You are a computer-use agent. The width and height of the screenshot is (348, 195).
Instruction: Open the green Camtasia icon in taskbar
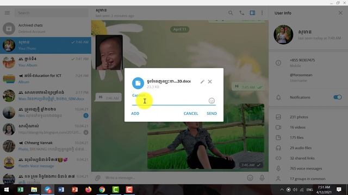[x=115, y=190]
